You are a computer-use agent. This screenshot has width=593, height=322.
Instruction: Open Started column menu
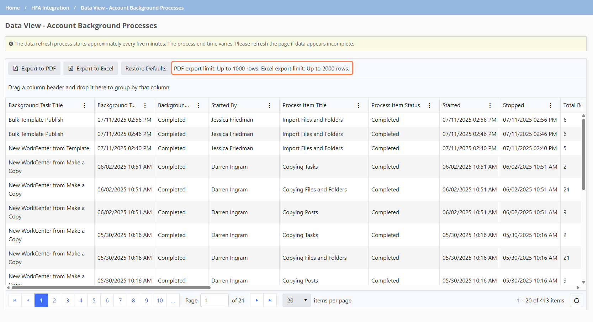490,105
